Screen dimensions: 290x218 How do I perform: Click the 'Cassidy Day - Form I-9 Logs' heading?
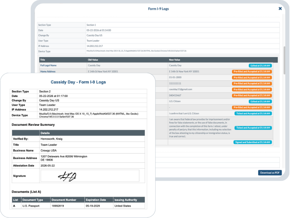click(78, 82)
